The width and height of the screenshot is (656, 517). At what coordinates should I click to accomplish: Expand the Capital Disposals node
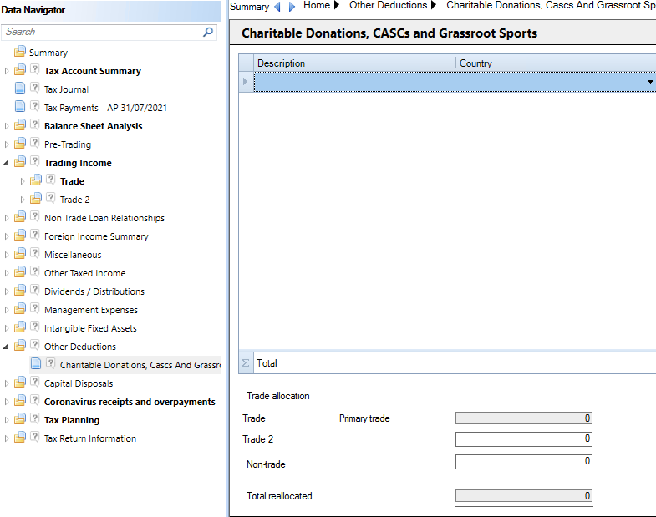point(7,383)
